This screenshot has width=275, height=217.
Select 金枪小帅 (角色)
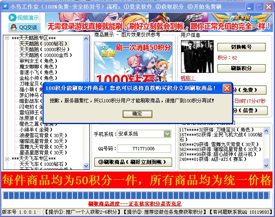click(38, 78)
